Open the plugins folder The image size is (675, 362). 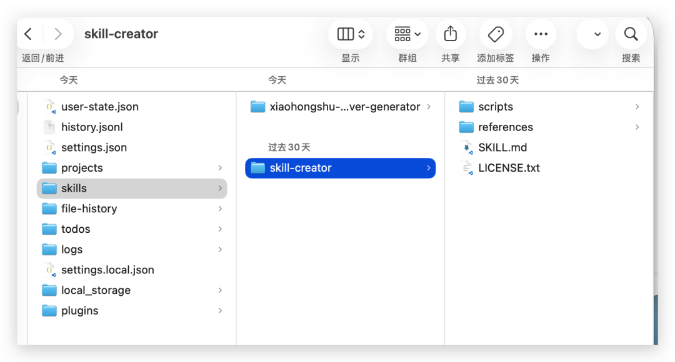pyautogui.click(x=80, y=310)
